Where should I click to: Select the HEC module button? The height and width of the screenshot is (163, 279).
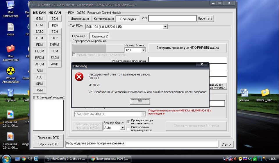55,38
